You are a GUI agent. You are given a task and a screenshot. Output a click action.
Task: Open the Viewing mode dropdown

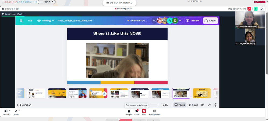46,21
